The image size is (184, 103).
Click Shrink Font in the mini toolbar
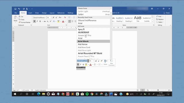[x=99, y=61]
